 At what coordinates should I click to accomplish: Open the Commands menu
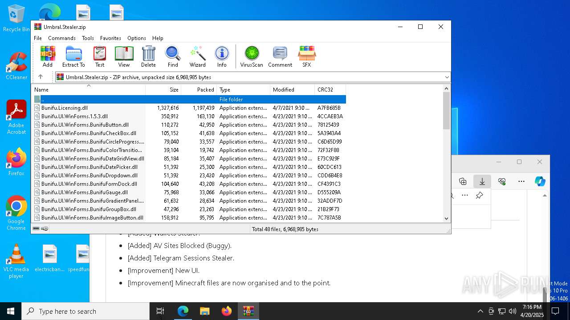point(62,38)
